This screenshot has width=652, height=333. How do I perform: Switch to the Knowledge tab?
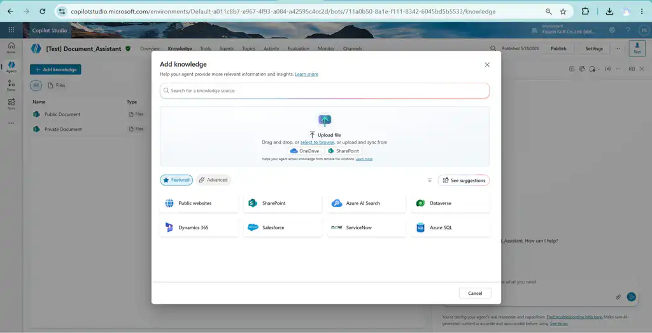180,48
